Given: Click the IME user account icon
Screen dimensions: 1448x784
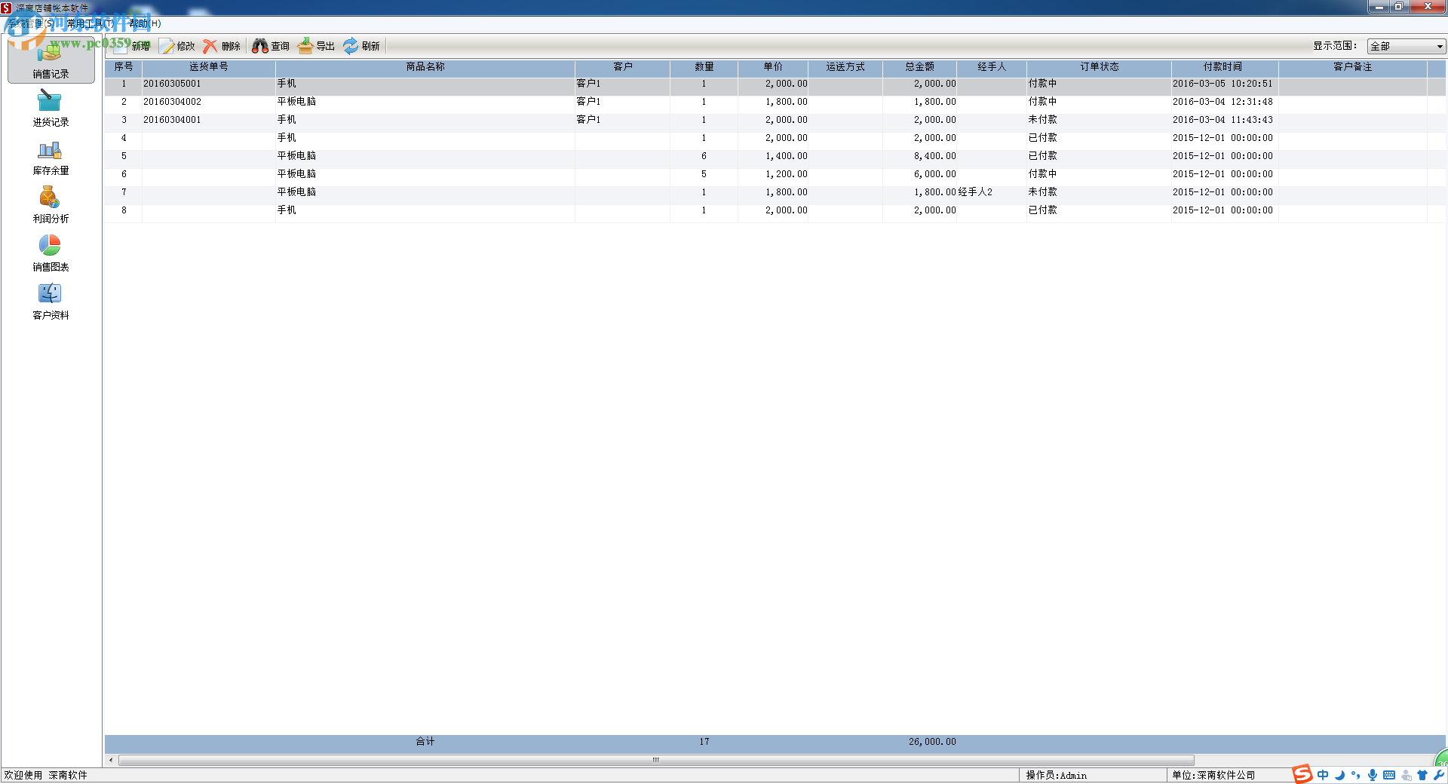Looking at the screenshot, I should [x=1407, y=775].
